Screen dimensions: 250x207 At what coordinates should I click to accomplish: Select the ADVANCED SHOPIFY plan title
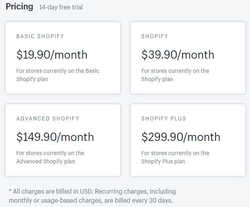point(48,118)
